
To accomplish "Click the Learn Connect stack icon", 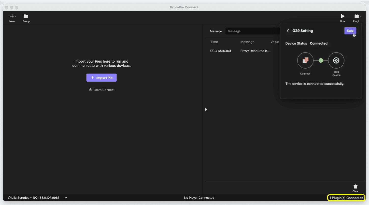I will pyautogui.click(x=90, y=89).
